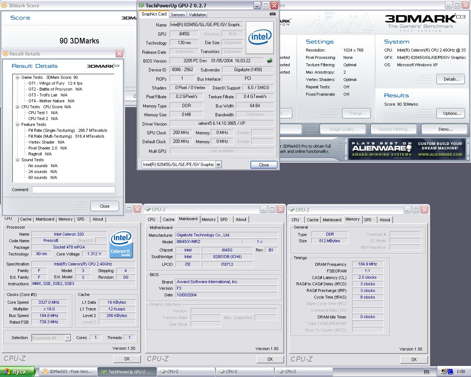Open Cache tab in left CPU-Z window
The height and width of the screenshot is (377, 471).
pos(26,219)
